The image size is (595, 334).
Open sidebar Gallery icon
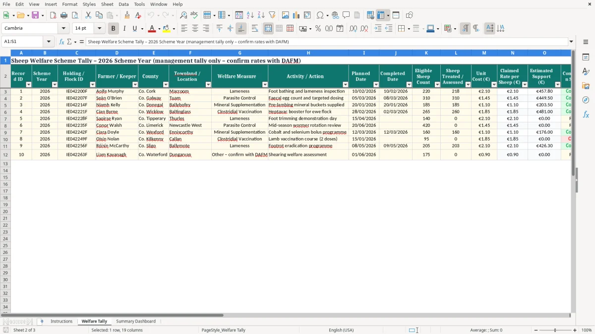[586, 86]
